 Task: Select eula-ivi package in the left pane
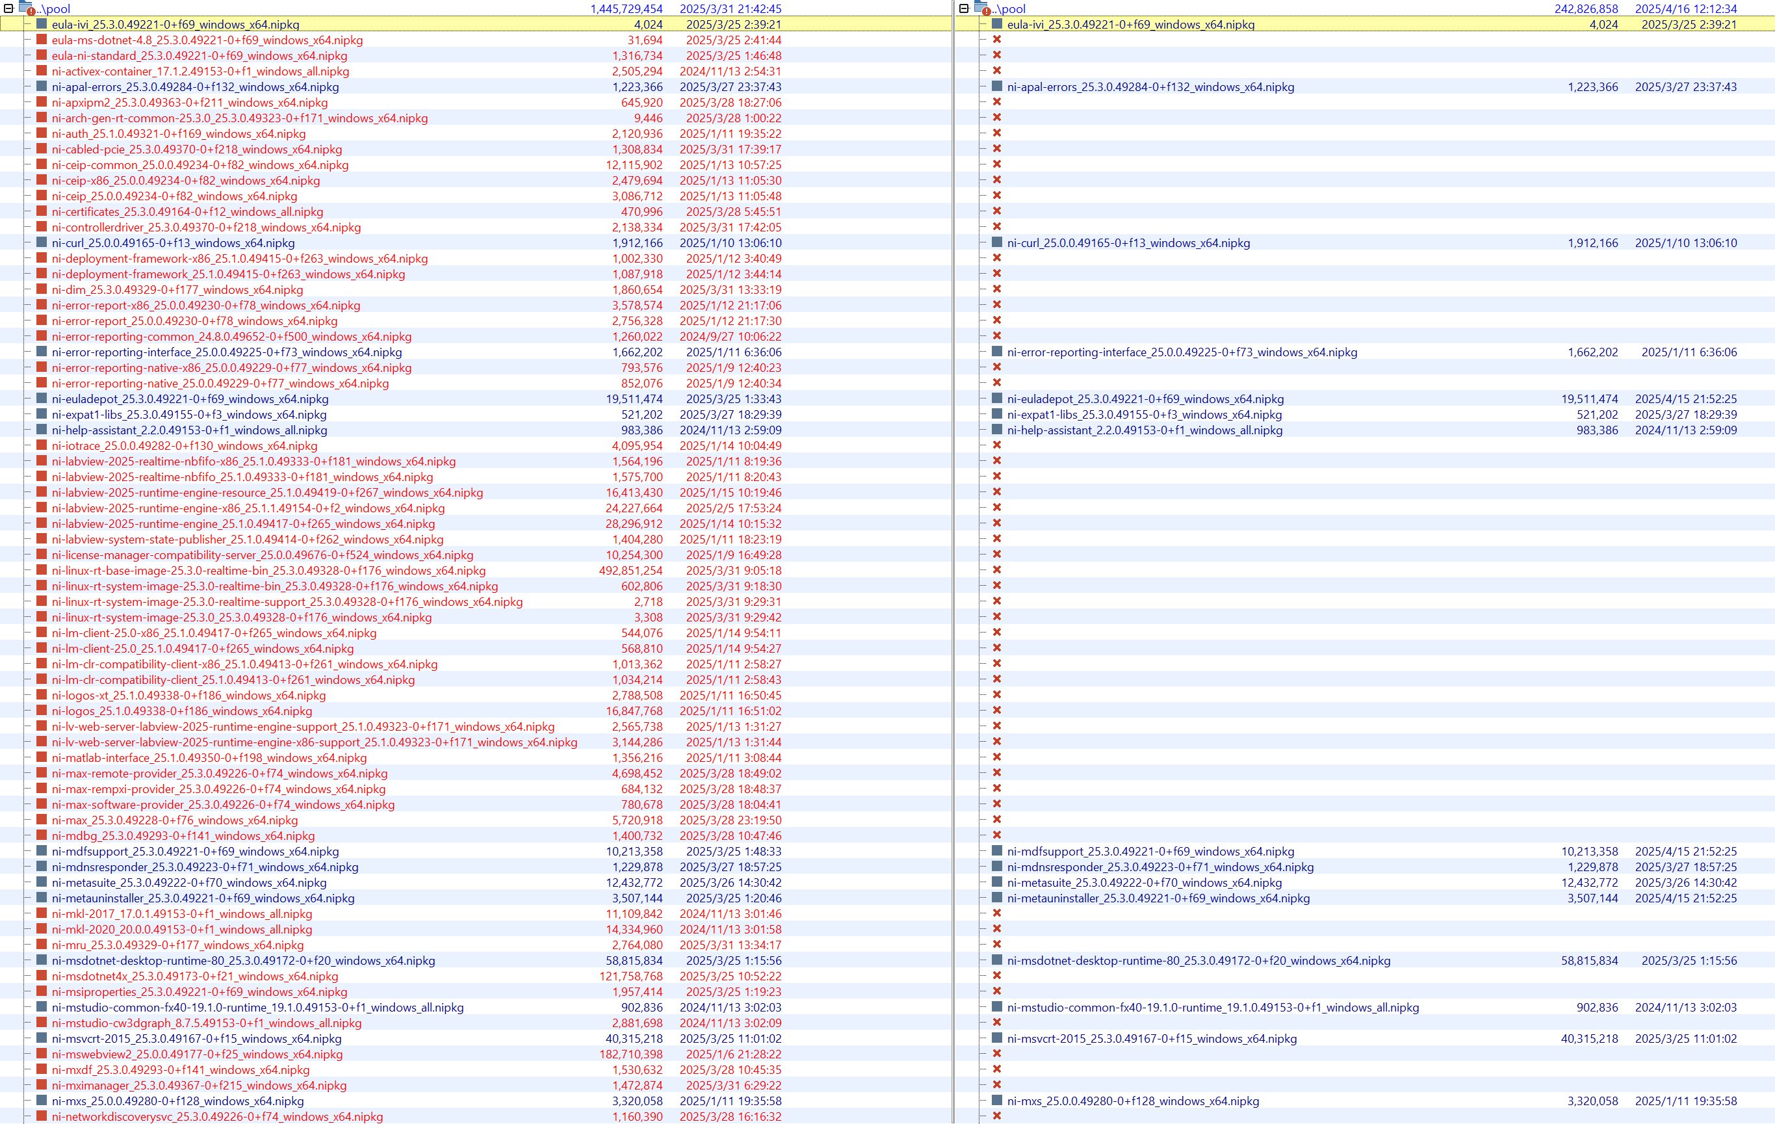(x=175, y=24)
